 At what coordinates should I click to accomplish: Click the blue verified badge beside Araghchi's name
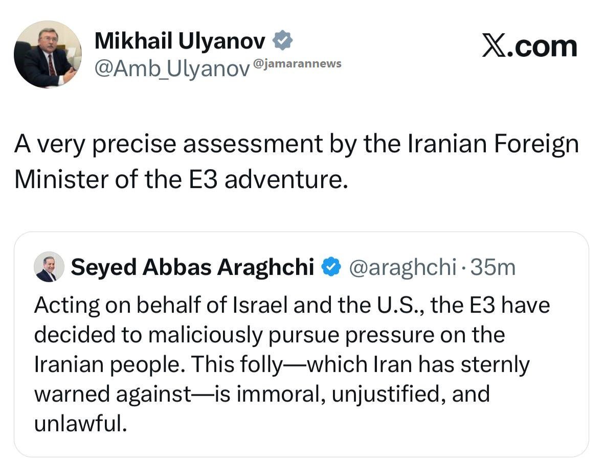coord(331,267)
